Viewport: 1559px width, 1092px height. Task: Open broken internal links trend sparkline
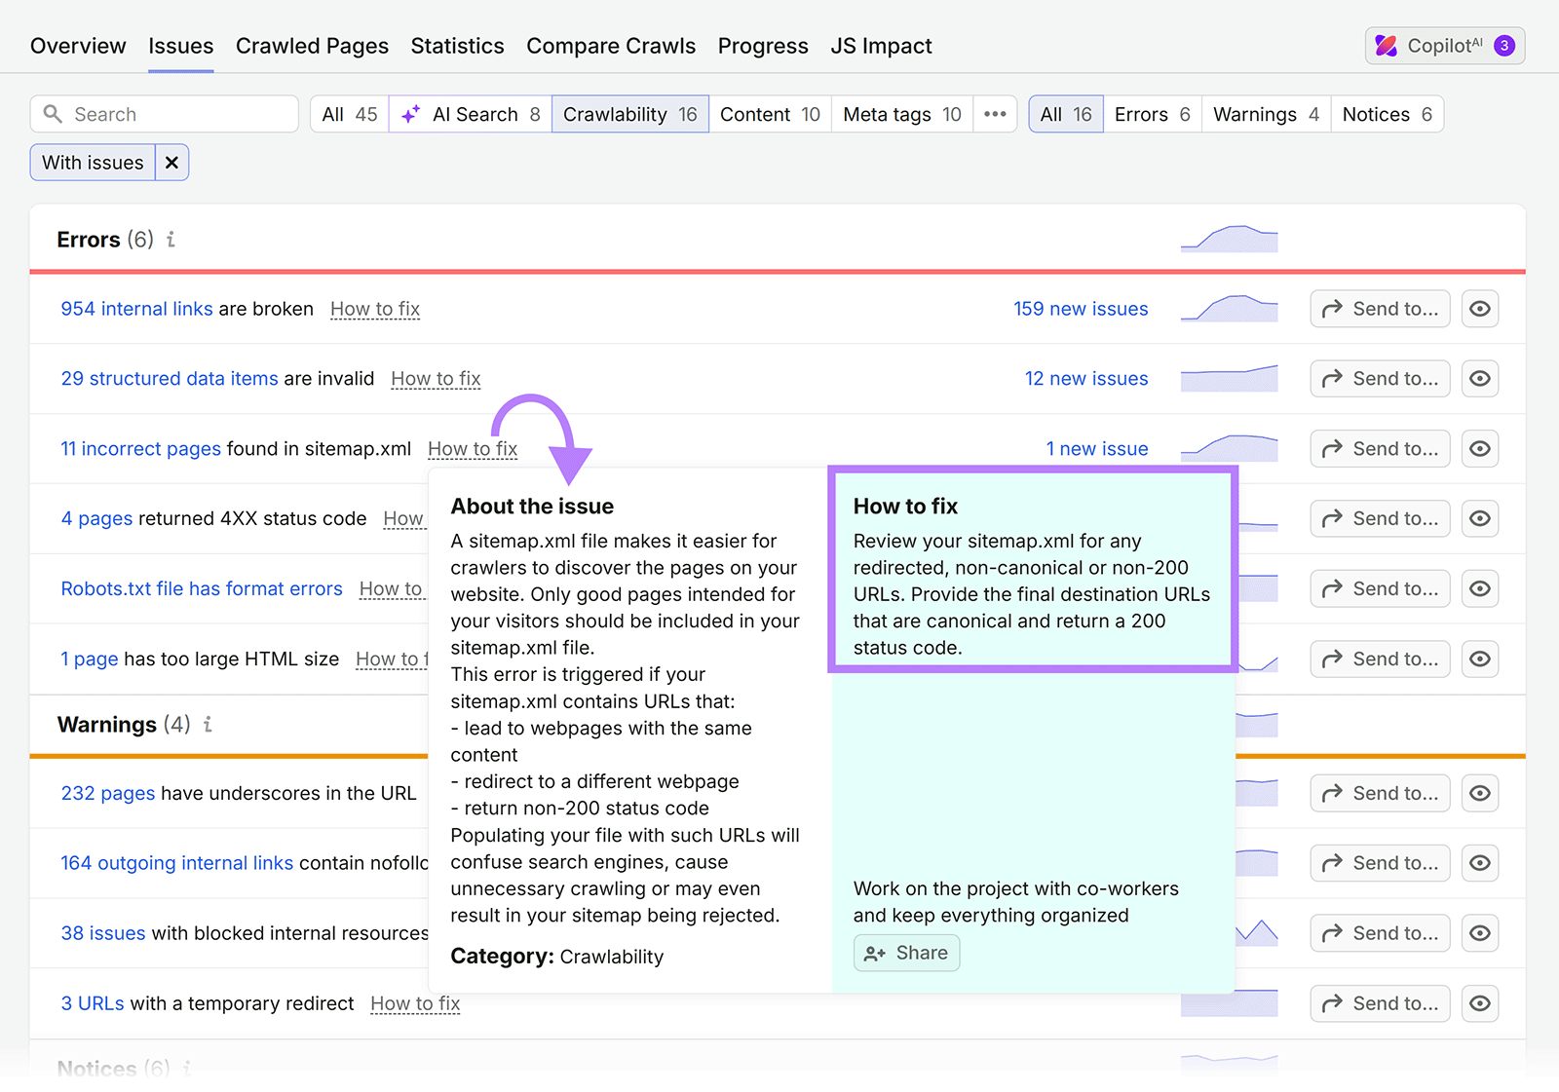click(x=1229, y=309)
